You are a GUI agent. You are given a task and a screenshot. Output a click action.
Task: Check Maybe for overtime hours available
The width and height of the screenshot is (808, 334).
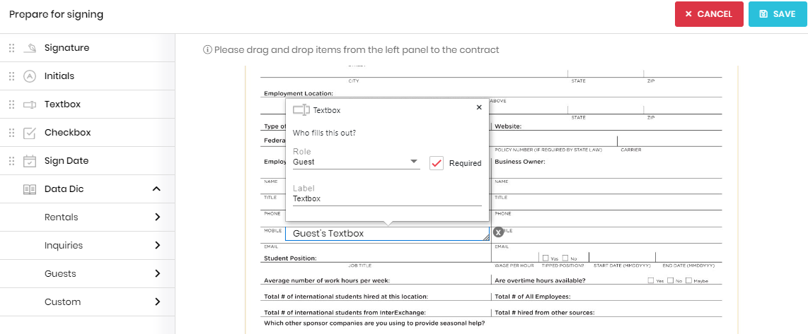688,280
